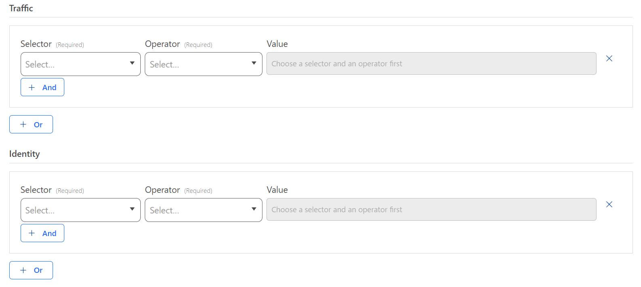641x287 pixels.
Task: Click the Identity Value input field
Action: click(x=431, y=209)
